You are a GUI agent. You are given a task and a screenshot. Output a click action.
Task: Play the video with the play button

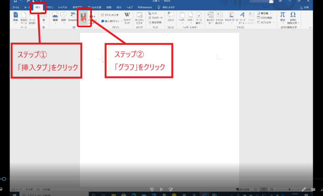[161, 189]
